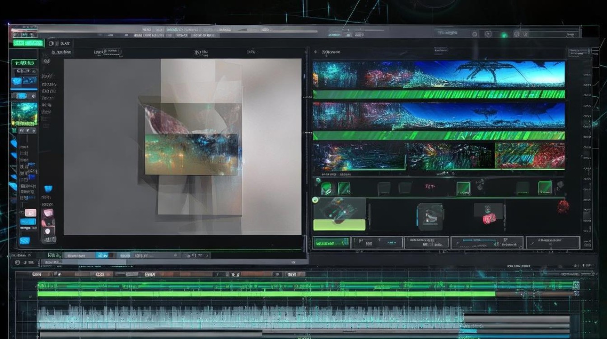The width and height of the screenshot is (607, 339).
Task: Select the forest thumbnail in the left sidebar
Action: tap(24, 113)
